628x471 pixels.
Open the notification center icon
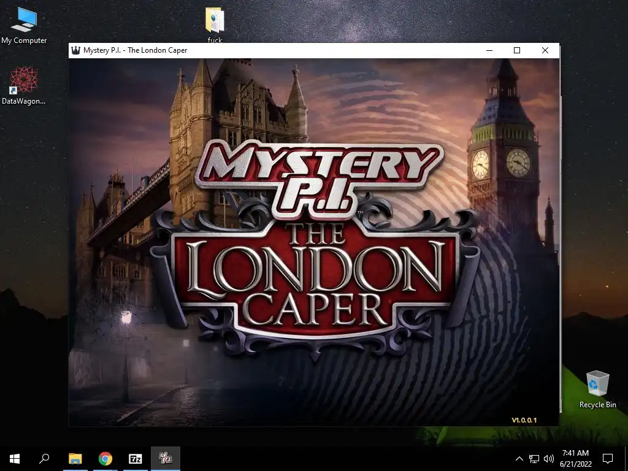click(608, 459)
